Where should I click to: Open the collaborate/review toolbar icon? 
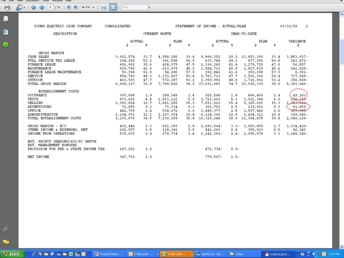pos(19,8)
